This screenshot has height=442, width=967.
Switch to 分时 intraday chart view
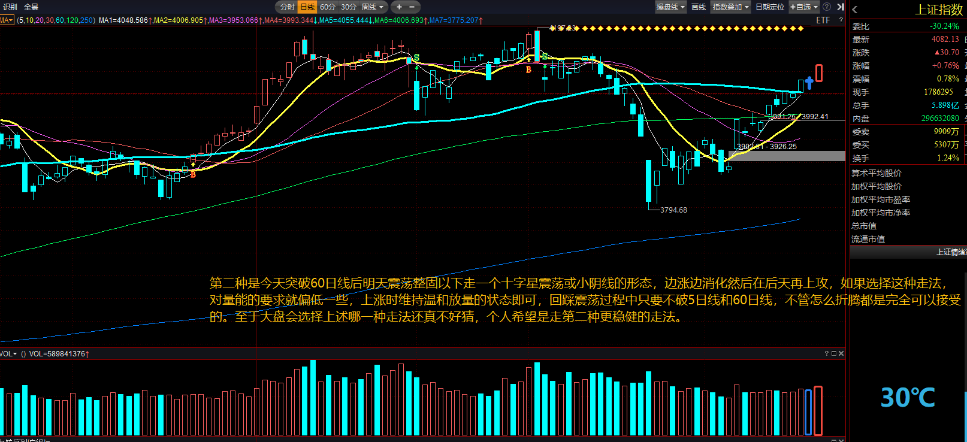pyautogui.click(x=287, y=7)
